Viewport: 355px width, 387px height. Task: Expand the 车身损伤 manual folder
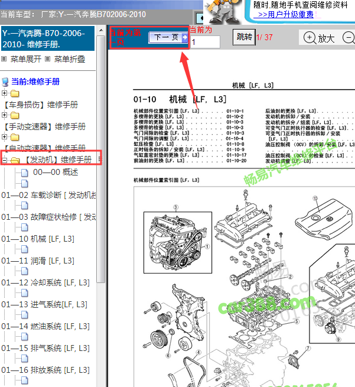point(4,93)
